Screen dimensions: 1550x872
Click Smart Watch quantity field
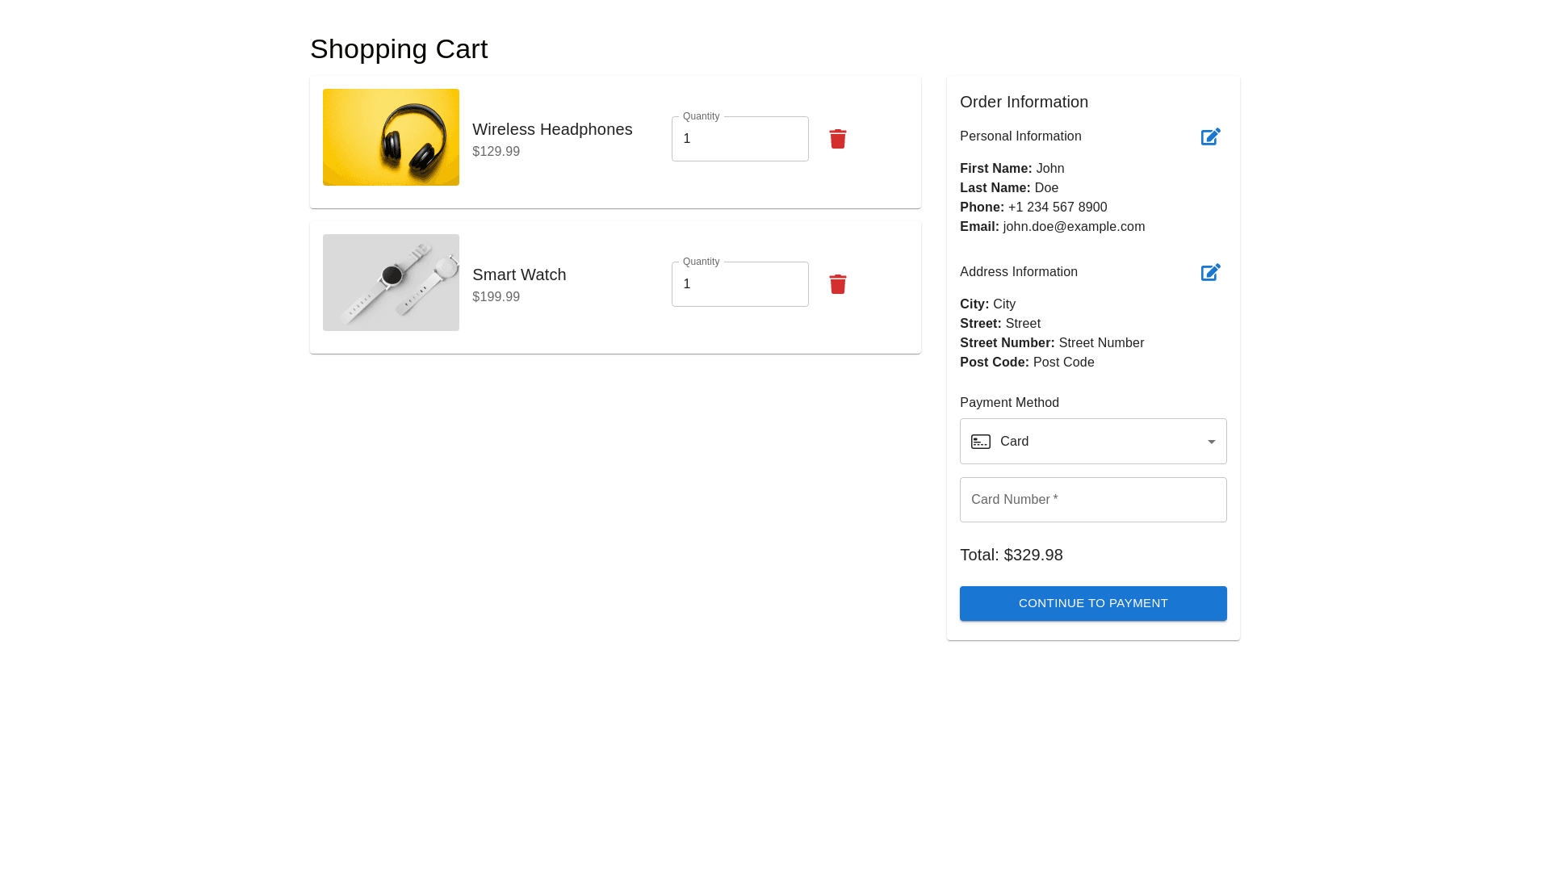click(739, 284)
